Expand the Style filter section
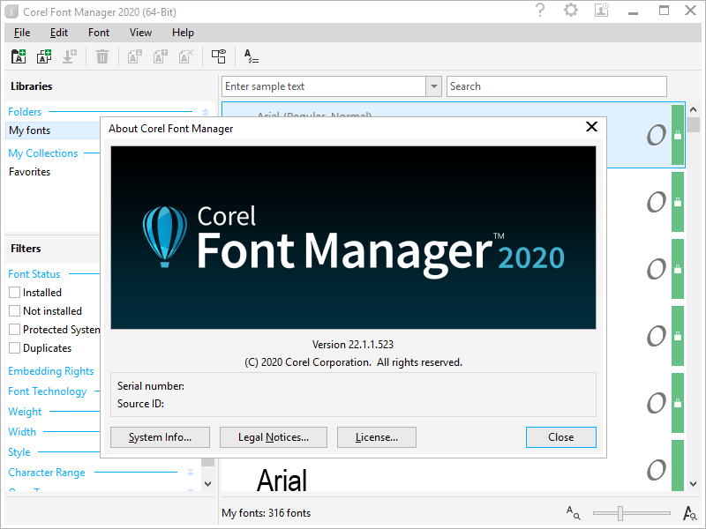Image resolution: width=706 pixels, height=529 pixels. click(x=19, y=452)
